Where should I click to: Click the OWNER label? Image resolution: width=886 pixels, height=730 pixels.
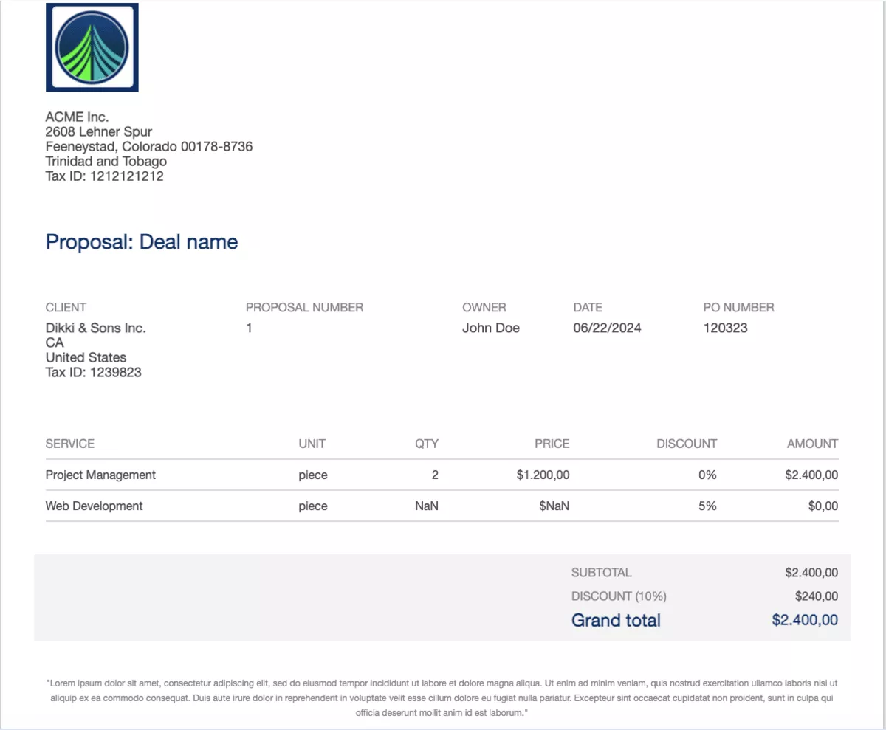484,307
